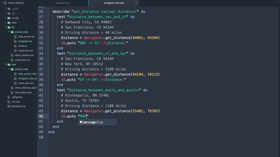
Task: Collapse the elhex_delivery project root chevron
Action: point(2,3)
